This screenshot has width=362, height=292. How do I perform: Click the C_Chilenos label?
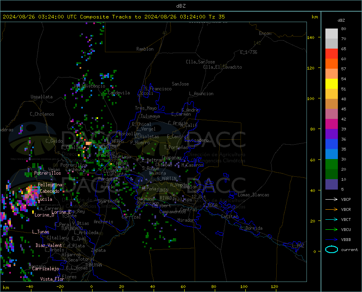coord(42,114)
